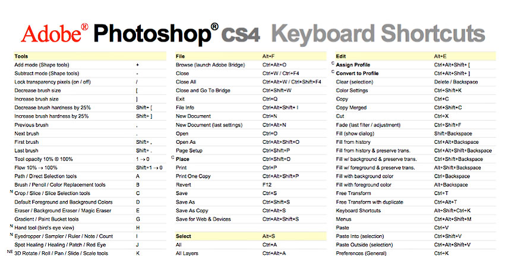Click 'Preferences (General)' entry
505x256 pixels.
pos(361,253)
